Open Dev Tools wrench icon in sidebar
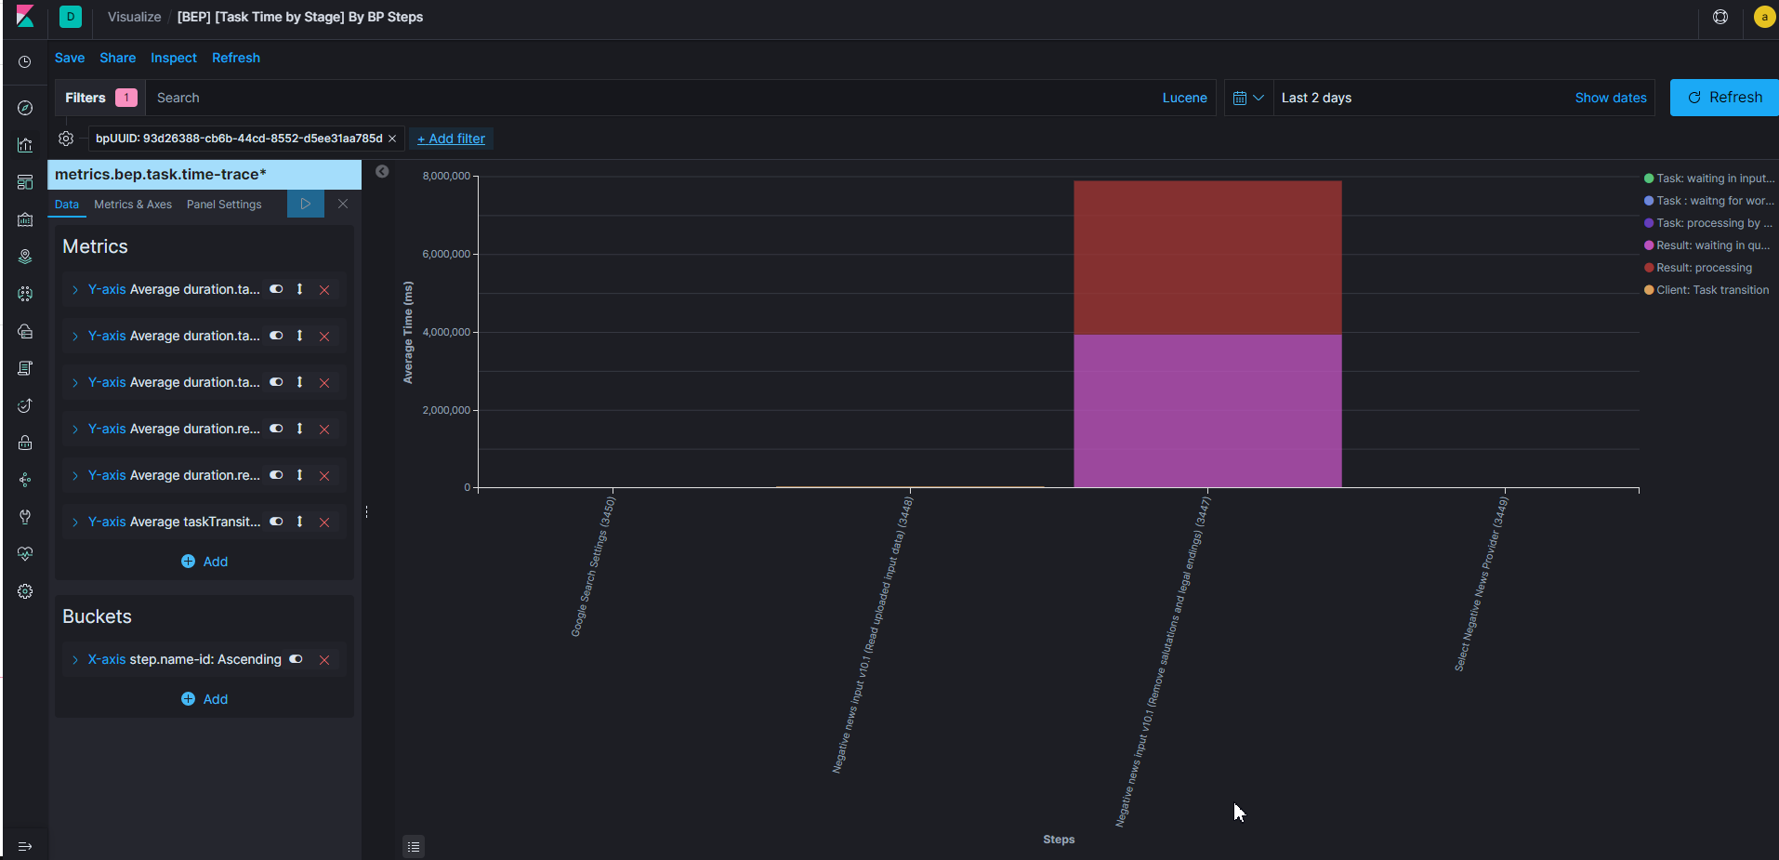The image size is (1779, 860). (x=25, y=517)
